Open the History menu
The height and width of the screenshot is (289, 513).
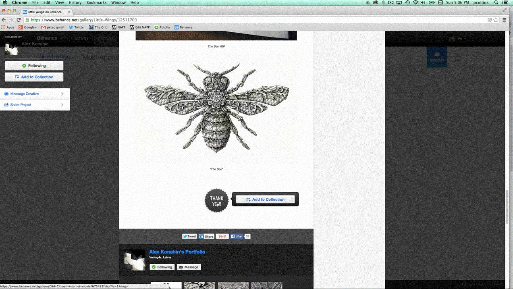click(x=75, y=2)
